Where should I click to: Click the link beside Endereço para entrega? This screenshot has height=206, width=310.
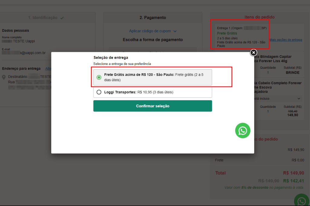[48, 68]
